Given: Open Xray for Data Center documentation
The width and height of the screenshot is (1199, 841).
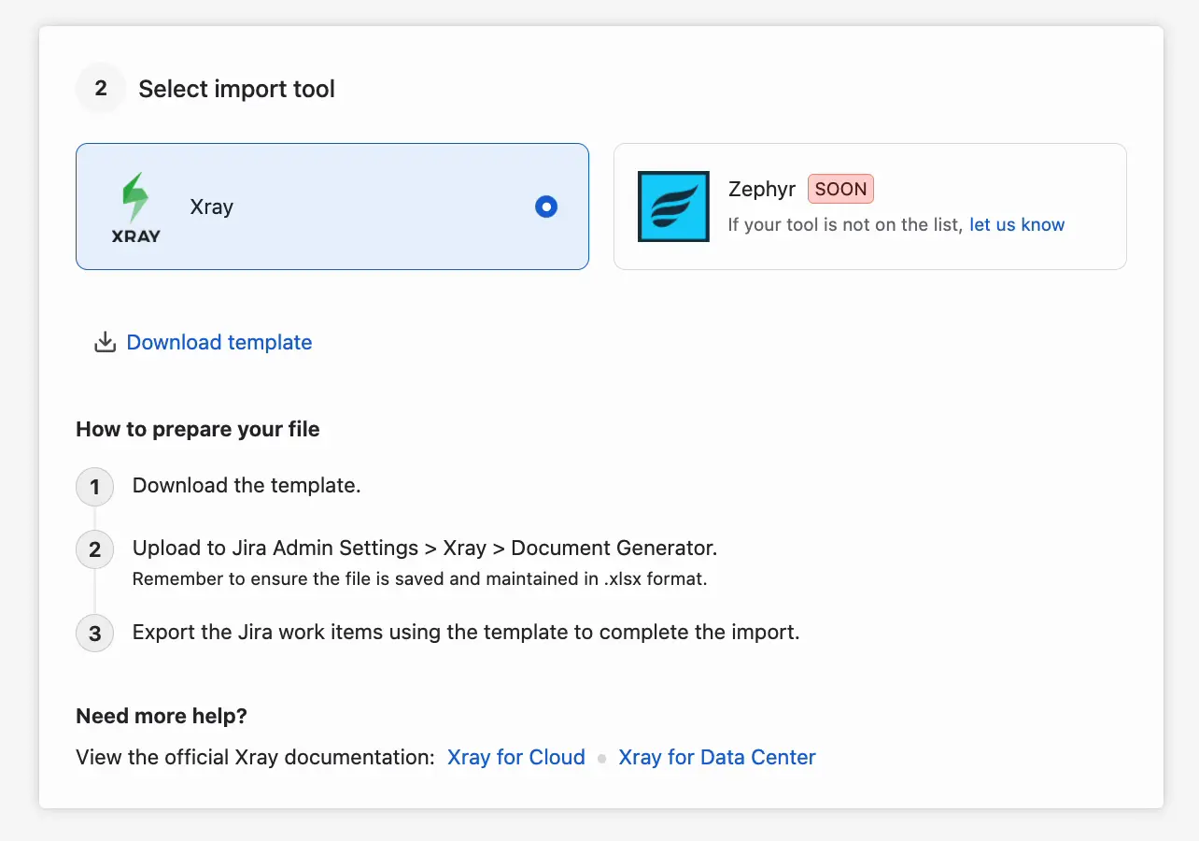Looking at the screenshot, I should tap(717, 757).
